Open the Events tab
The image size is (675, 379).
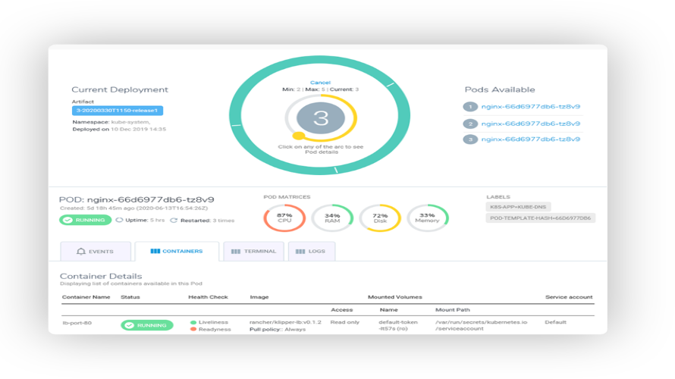pyautogui.click(x=96, y=251)
